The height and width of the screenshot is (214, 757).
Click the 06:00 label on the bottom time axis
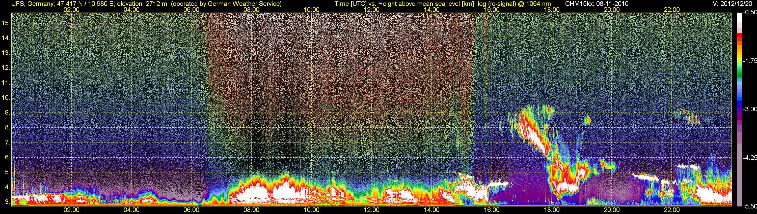coord(191,210)
